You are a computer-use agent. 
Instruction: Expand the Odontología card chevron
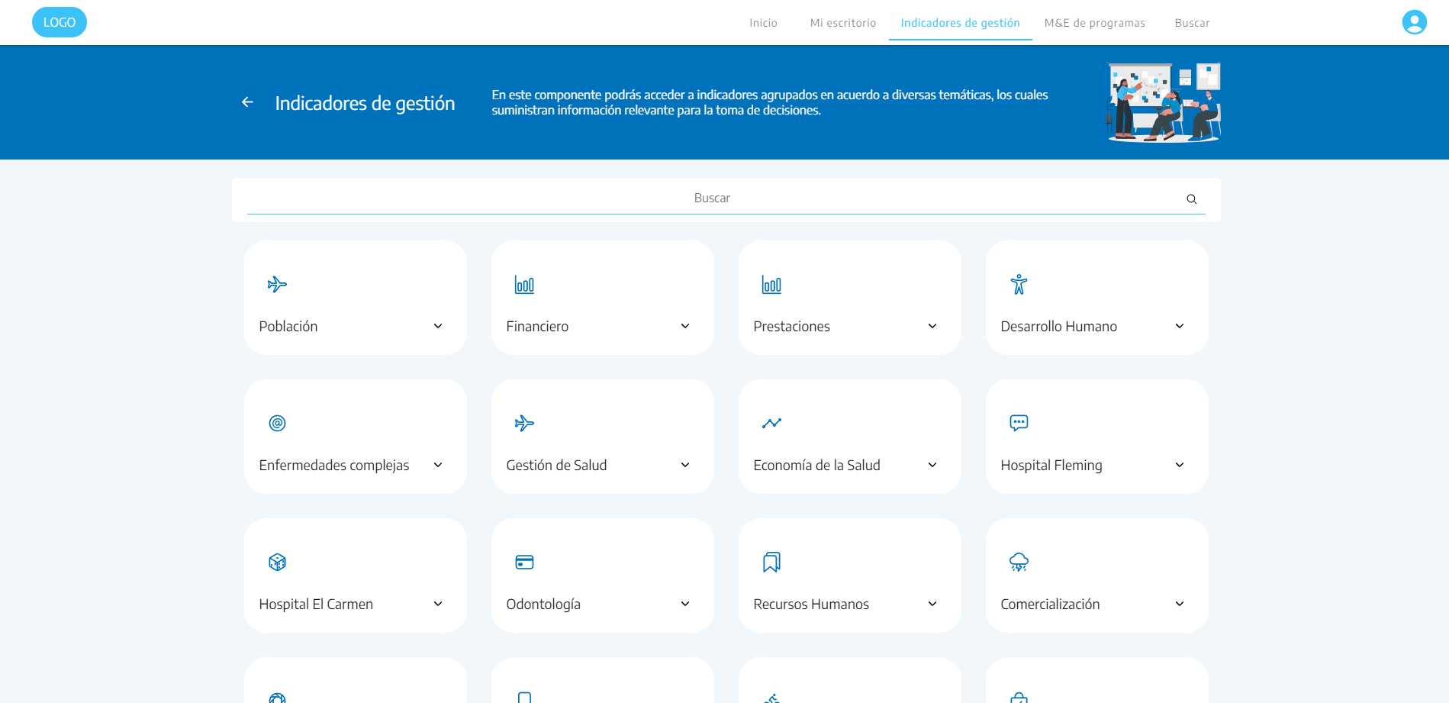pyautogui.click(x=685, y=604)
